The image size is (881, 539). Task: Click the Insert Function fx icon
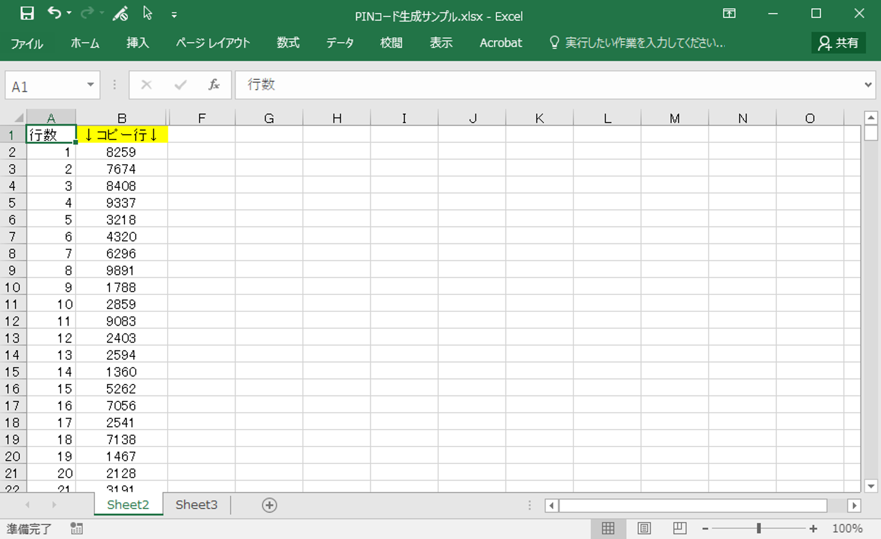(x=213, y=85)
